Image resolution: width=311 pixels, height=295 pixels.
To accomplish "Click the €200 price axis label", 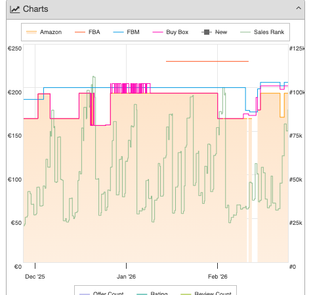I will [14, 92].
